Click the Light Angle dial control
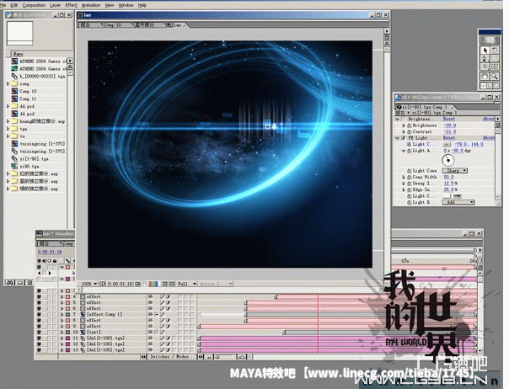 point(448,160)
